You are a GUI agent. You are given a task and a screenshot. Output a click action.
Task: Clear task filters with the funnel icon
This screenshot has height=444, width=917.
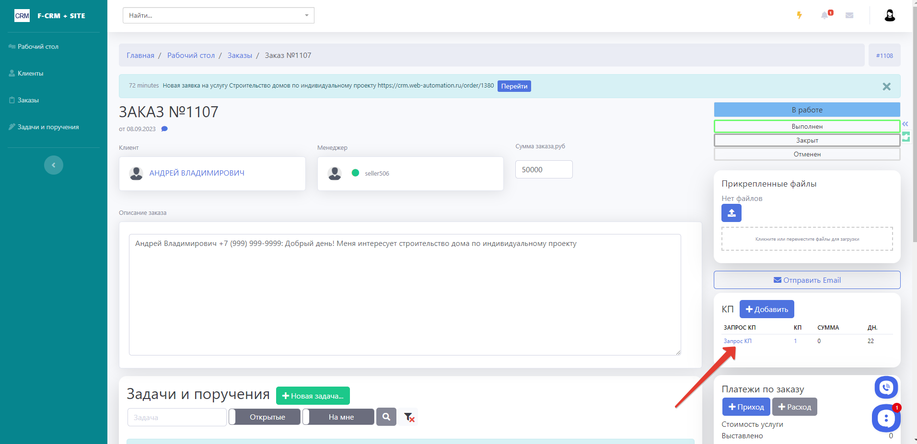click(409, 417)
